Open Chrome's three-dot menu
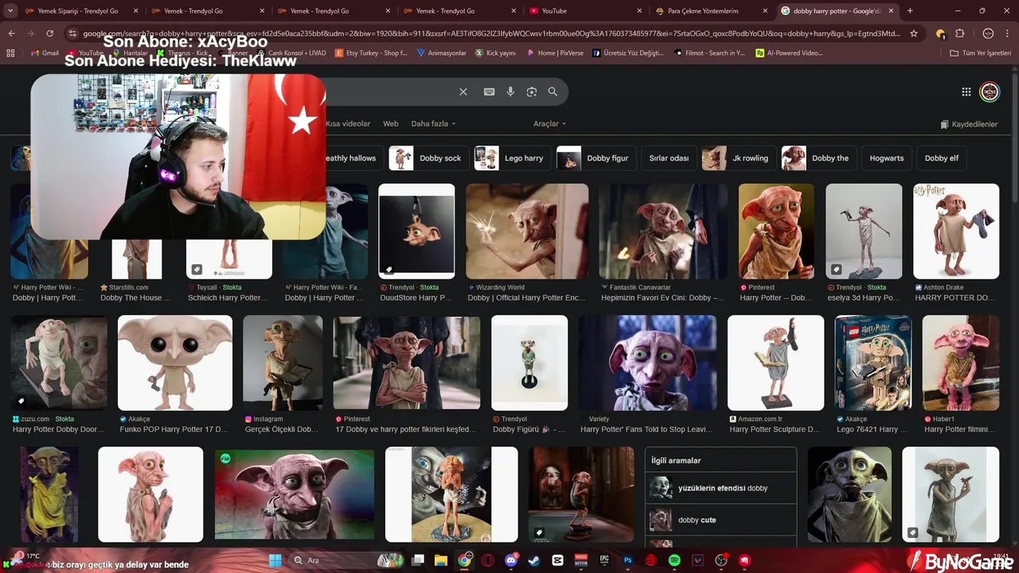 click(1008, 33)
